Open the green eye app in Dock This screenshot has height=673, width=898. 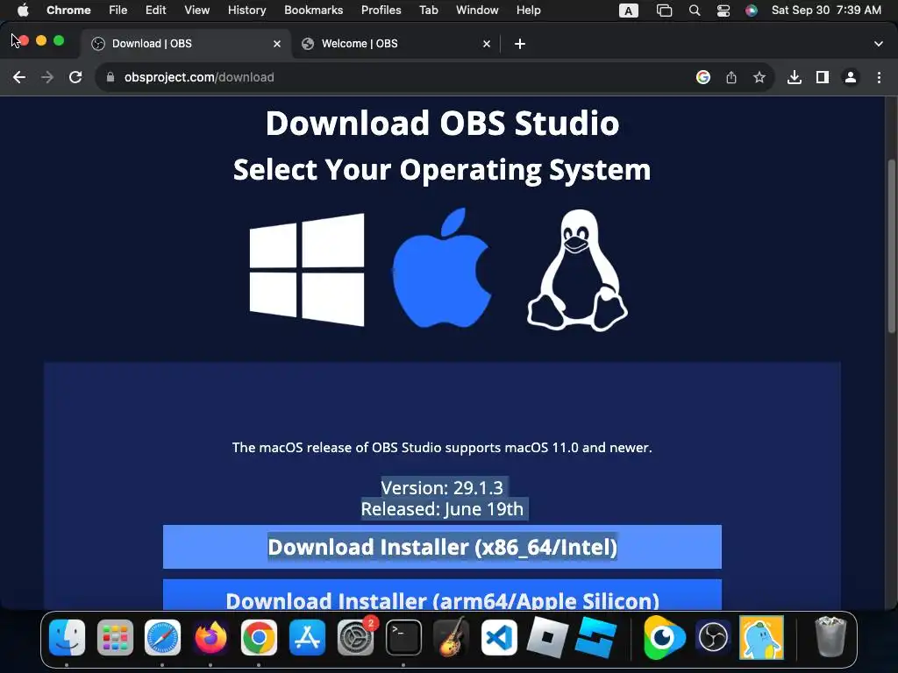click(665, 638)
